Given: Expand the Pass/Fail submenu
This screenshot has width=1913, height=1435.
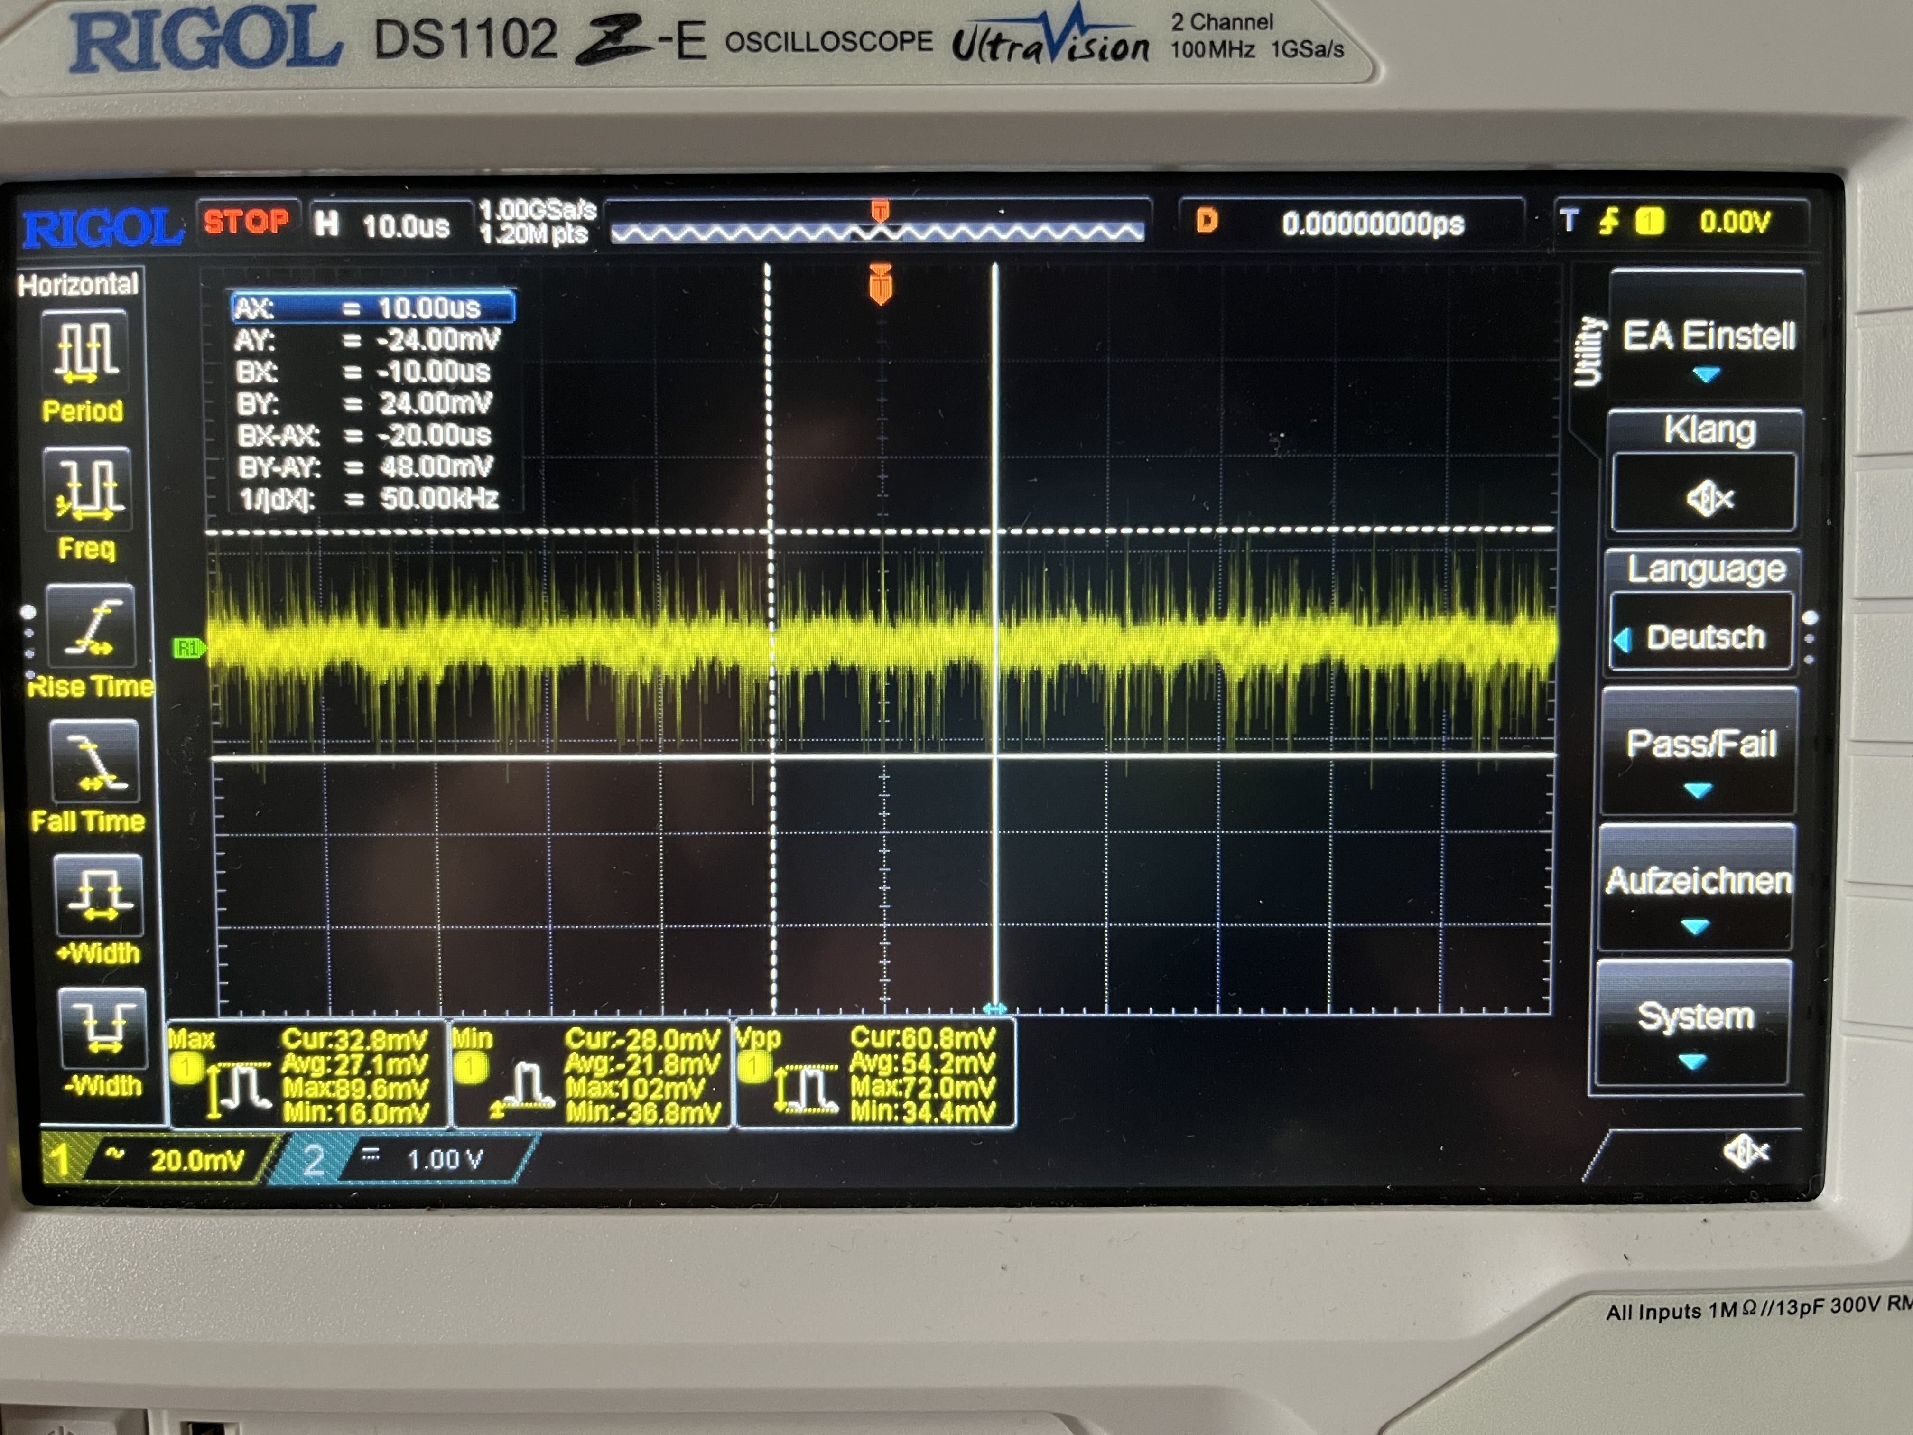Looking at the screenshot, I should coord(1699,751).
